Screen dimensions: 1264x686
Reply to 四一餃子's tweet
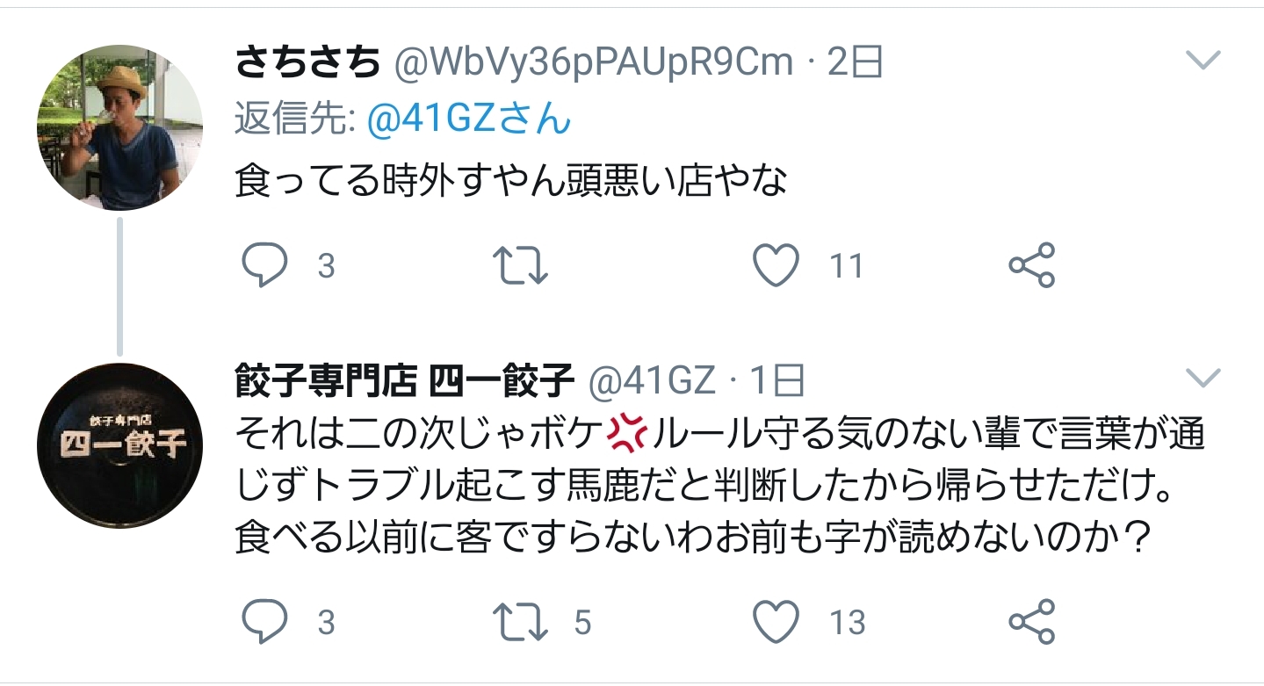tap(264, 622)
